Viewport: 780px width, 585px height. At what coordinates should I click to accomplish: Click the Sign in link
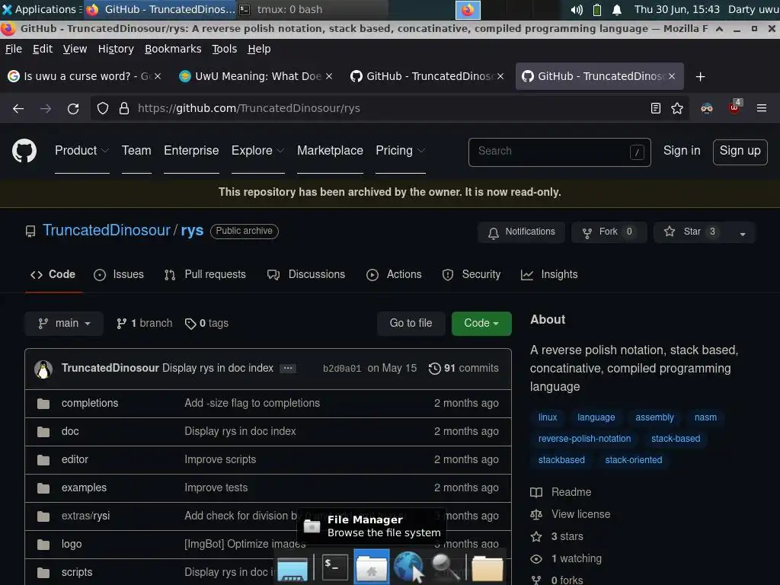pos(682,151)
